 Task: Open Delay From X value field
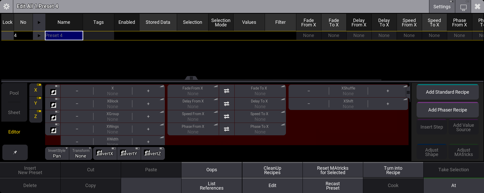(193, 104)
